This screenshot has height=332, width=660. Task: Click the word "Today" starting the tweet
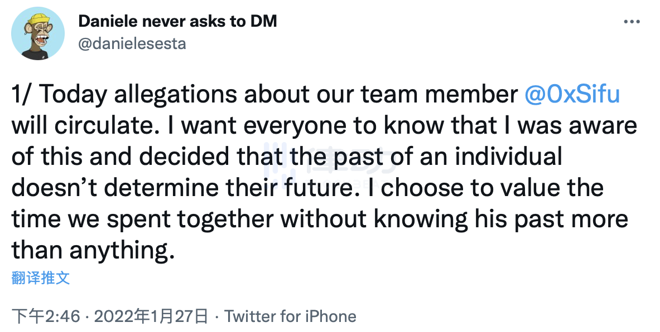pyautogui.click(x=71, y=95)
